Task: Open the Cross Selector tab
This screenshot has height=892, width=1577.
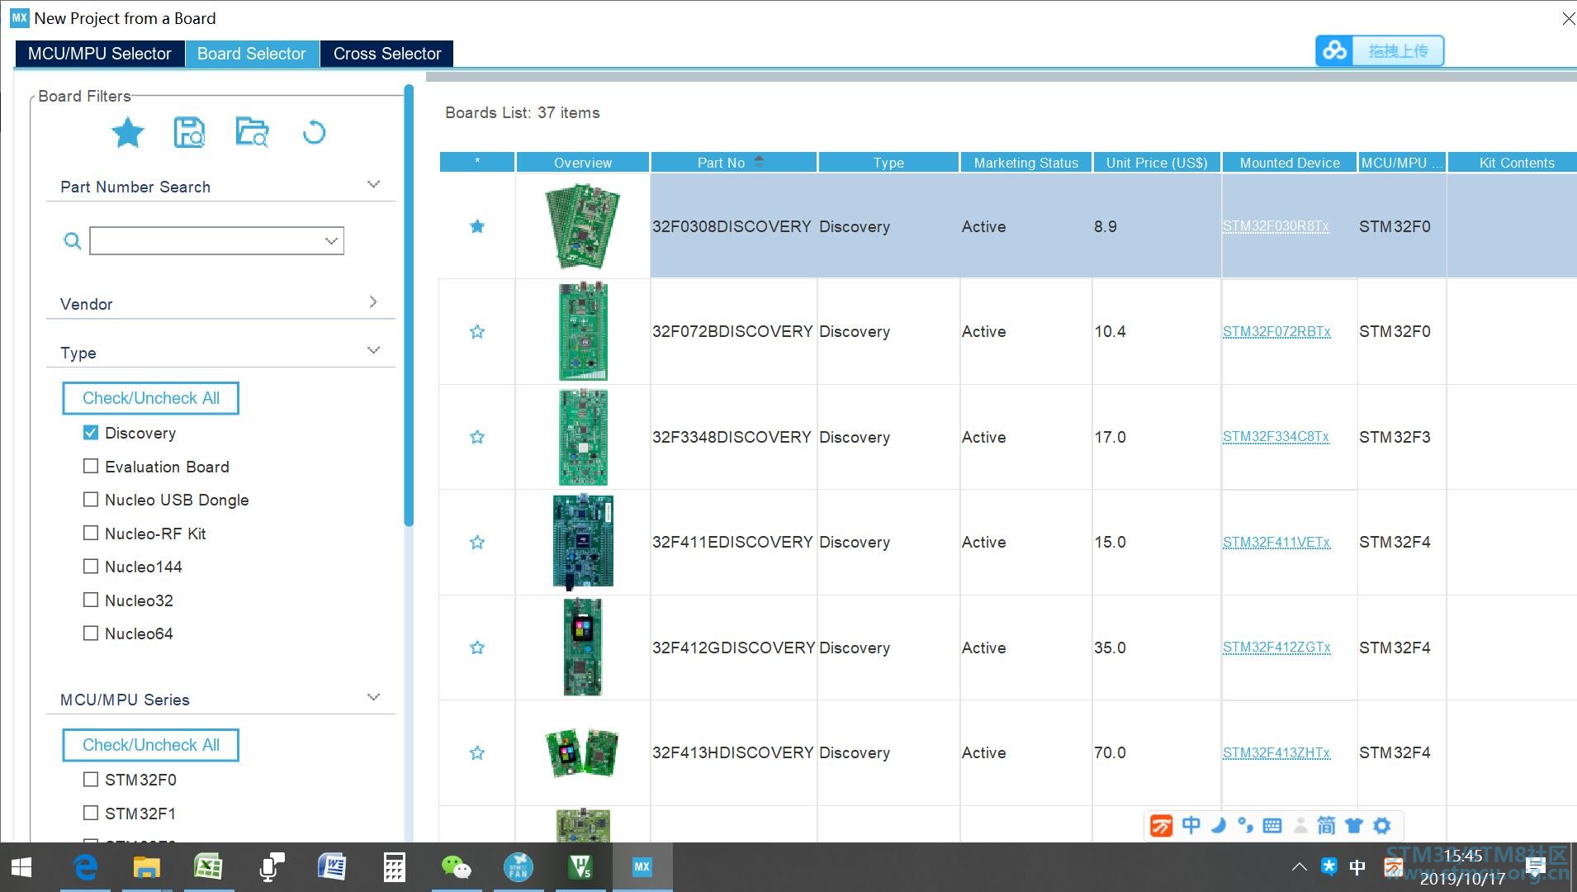Action: click(x=387, y=54)
